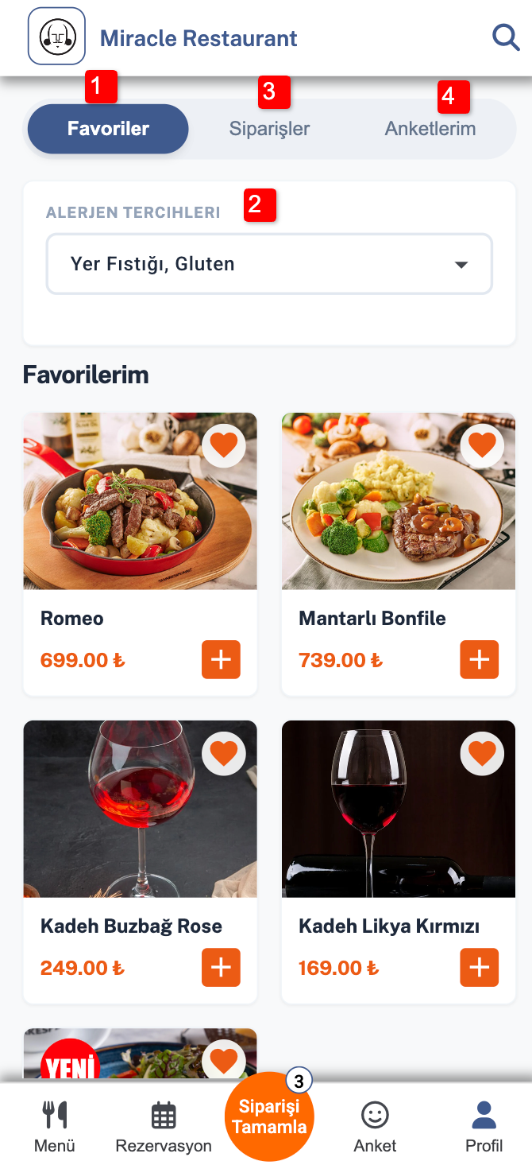Add Kadeh Likya Kırmızı to cart
Viewport: 532px width, 1165px height.
tap(480, 968)
